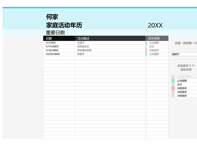Open the 星期日 first-day-of-week dropdown
This screenshot has width=197, height=151.
coord(184,54)
